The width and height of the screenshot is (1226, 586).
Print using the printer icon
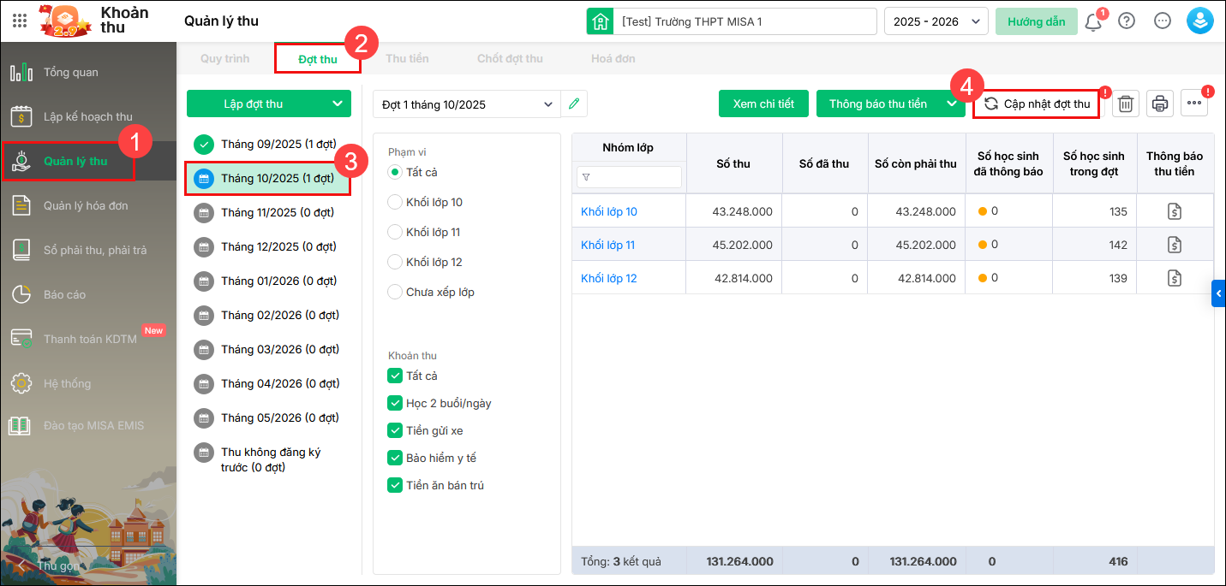point(1160,104)
